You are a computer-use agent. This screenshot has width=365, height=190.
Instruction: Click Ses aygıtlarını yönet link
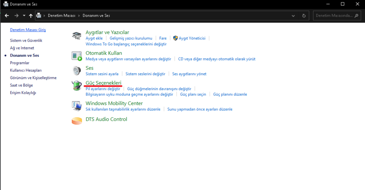189,74
